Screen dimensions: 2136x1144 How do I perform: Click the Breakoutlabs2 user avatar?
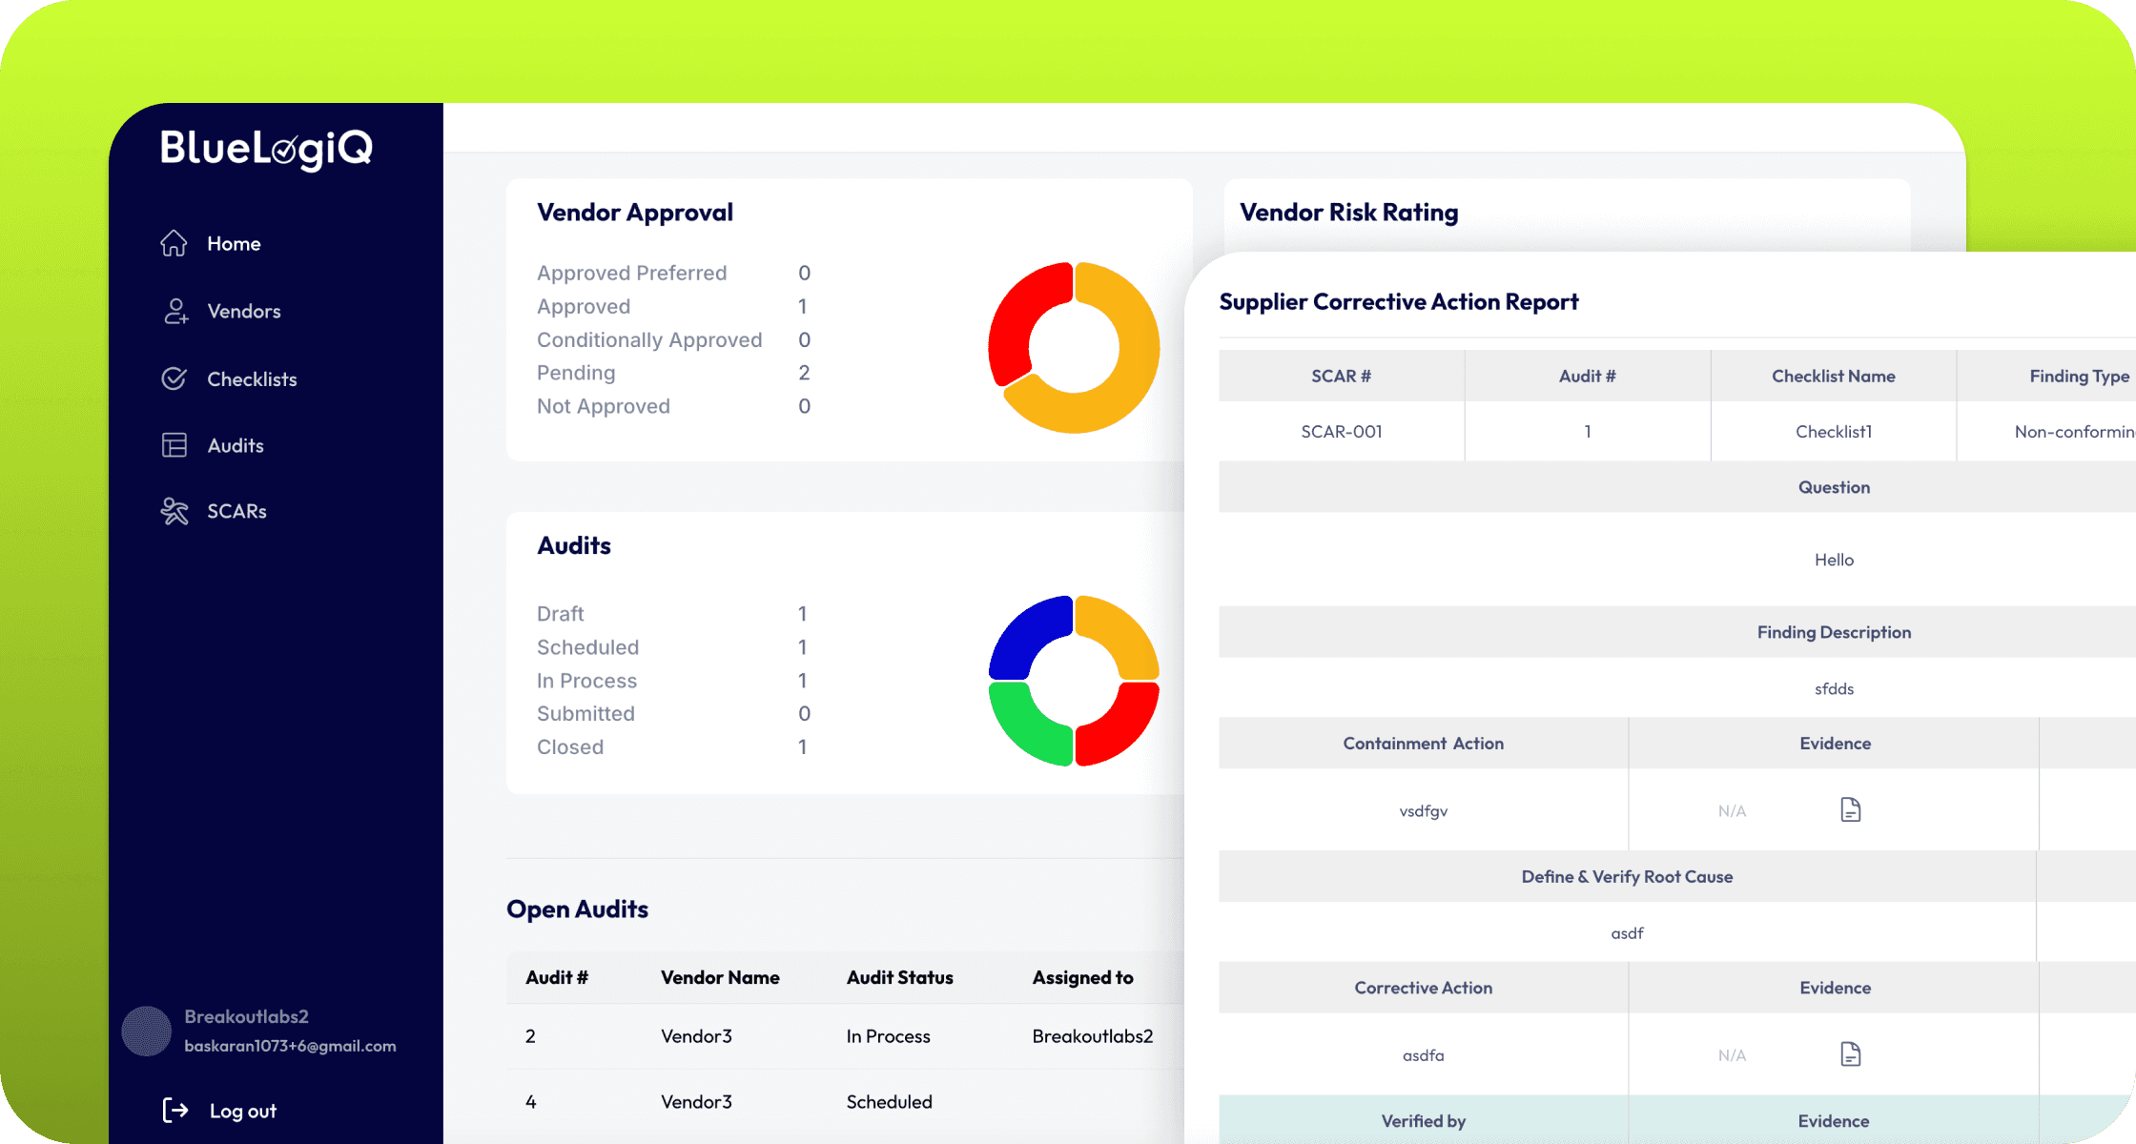[147, 1031]
